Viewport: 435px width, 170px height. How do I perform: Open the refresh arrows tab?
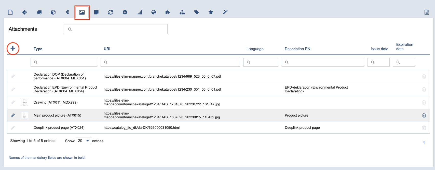tap(111, 12)
